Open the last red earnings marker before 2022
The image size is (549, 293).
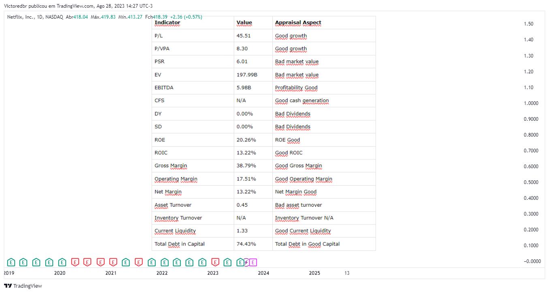click(x=139, y=262)
